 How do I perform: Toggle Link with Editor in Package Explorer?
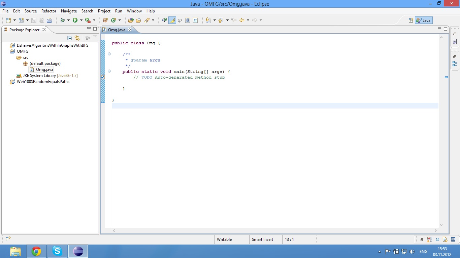77,38
